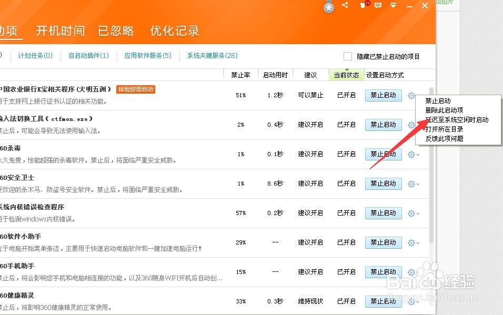Sort by the 建议 column header
The height and width of the screenshot is (315, 503).
[310, 75]
